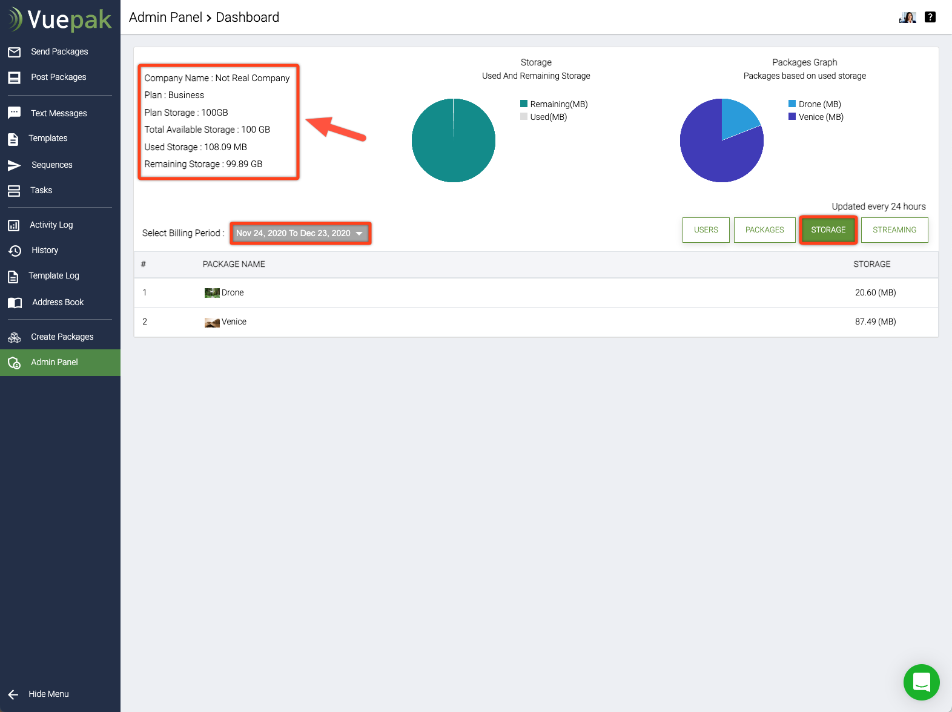Open Sequences in the sidebar
952x712 pixels.
(x=51, y=165)
